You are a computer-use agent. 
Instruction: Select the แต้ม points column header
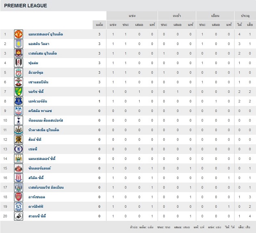click(x=99, y=25)
